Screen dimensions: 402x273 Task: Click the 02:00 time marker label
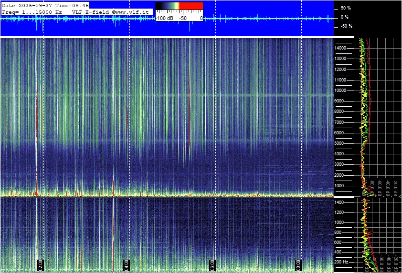(x=41, y=265)
